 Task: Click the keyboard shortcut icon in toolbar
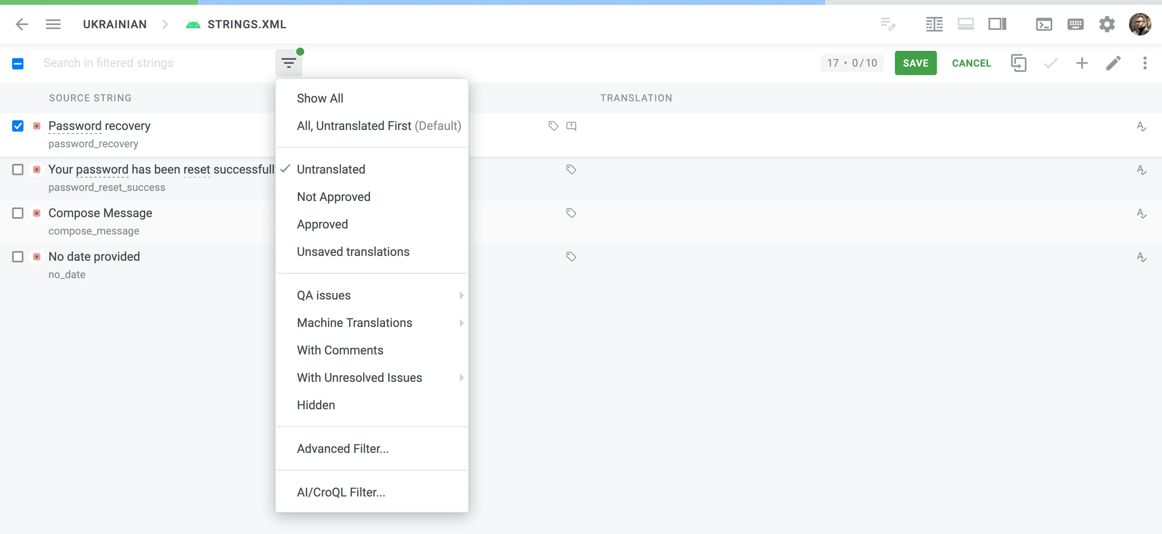[x=1075, y=25]
